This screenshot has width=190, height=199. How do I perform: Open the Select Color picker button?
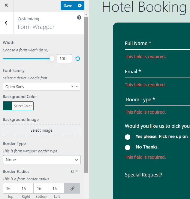pos(23,106)
